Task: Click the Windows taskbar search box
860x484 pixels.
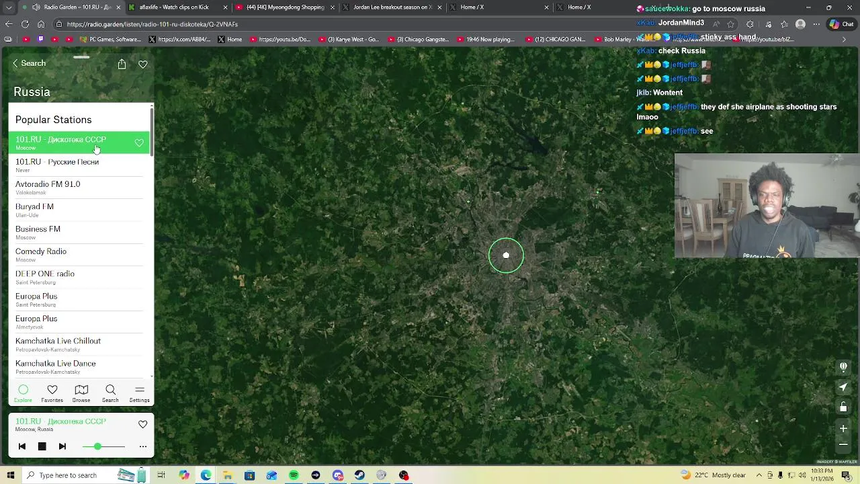Action: coord(87,475)
